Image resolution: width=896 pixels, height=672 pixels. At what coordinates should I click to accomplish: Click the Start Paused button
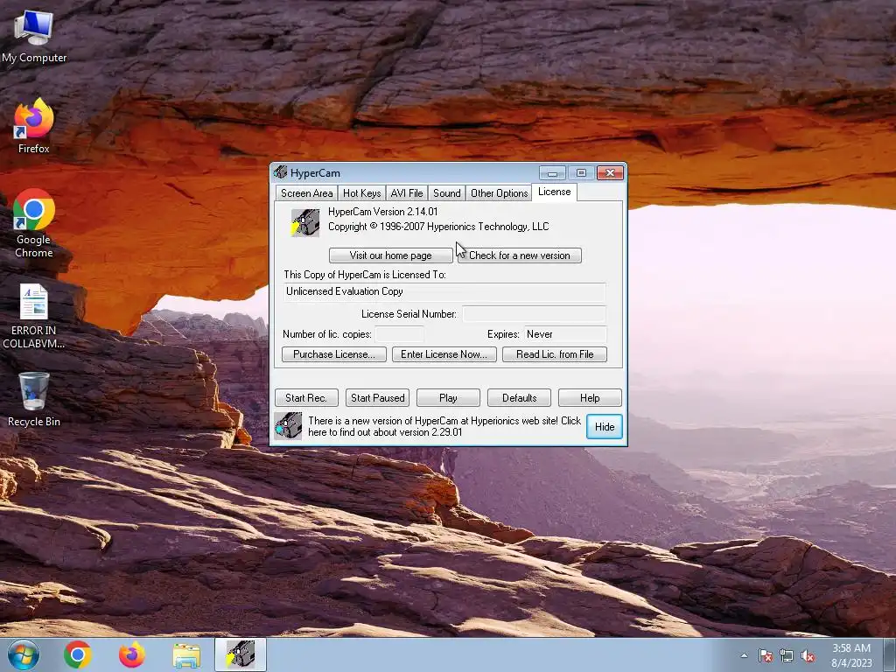(377, 398)
